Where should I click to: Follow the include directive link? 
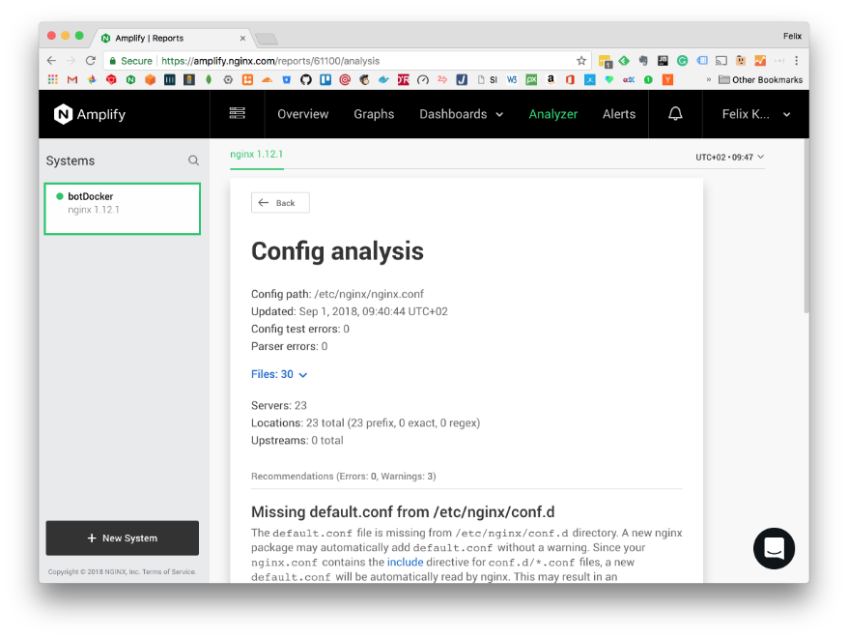[405, 562]
